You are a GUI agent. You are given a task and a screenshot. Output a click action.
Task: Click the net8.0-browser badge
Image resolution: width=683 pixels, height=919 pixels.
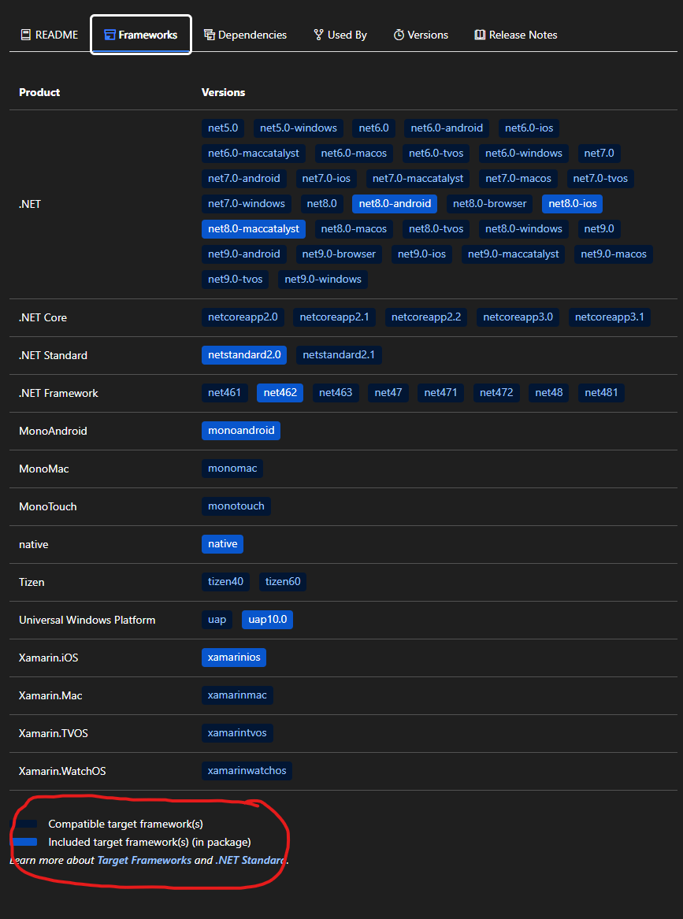489,203
